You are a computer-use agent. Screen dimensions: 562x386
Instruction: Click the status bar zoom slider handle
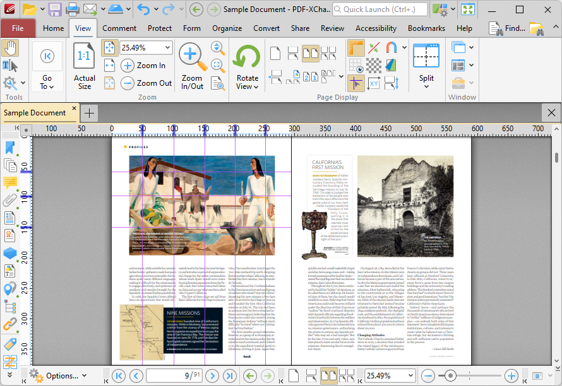tap(450, 376)
